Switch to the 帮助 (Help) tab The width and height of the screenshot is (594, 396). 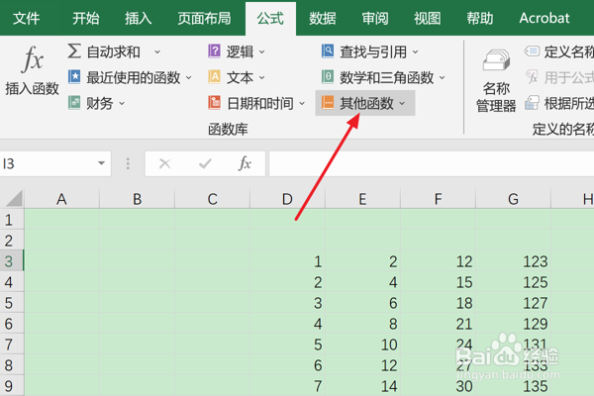pos(480,18)
